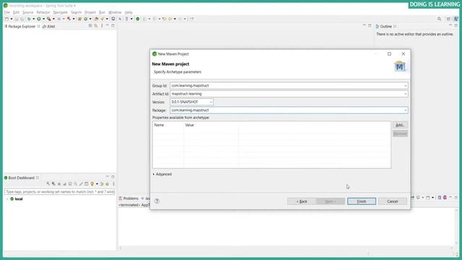Click the green Spring Boot relaunch toolbar icon
Viewport: 462px width, 260px height.
coord(138,19)
